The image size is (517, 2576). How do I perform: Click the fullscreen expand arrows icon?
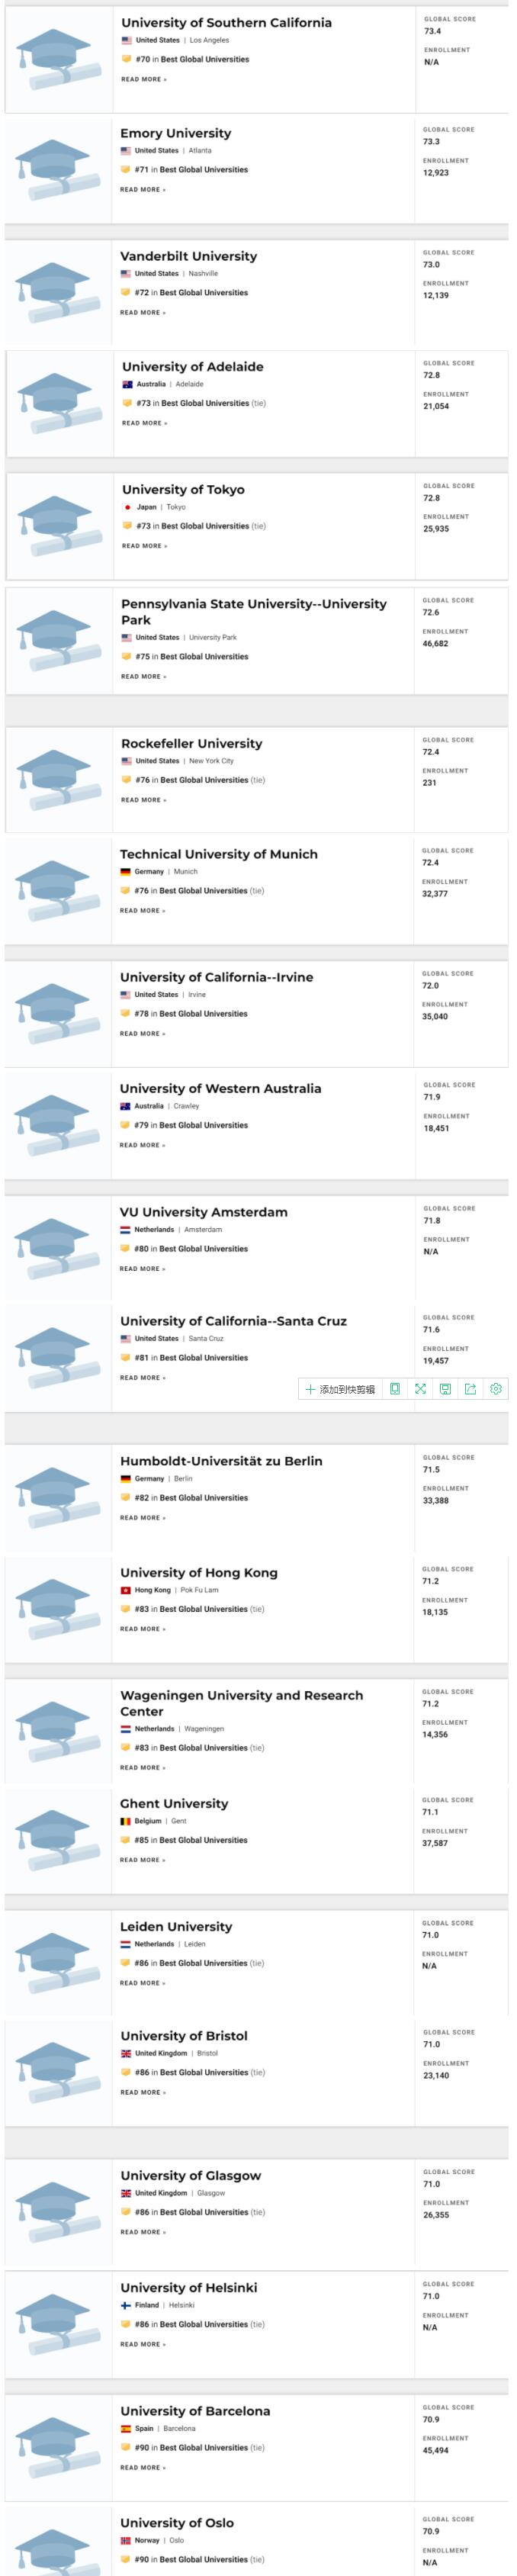pos(420,1389)
